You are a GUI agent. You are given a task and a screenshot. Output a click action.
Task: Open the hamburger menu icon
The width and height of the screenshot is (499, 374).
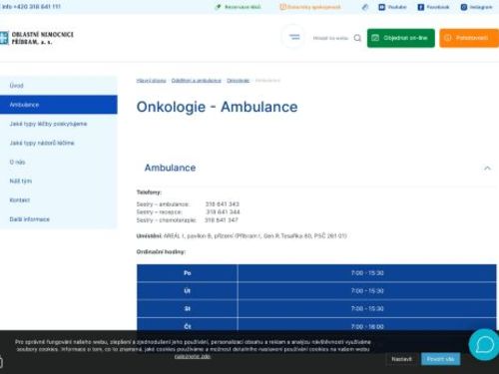294,37
